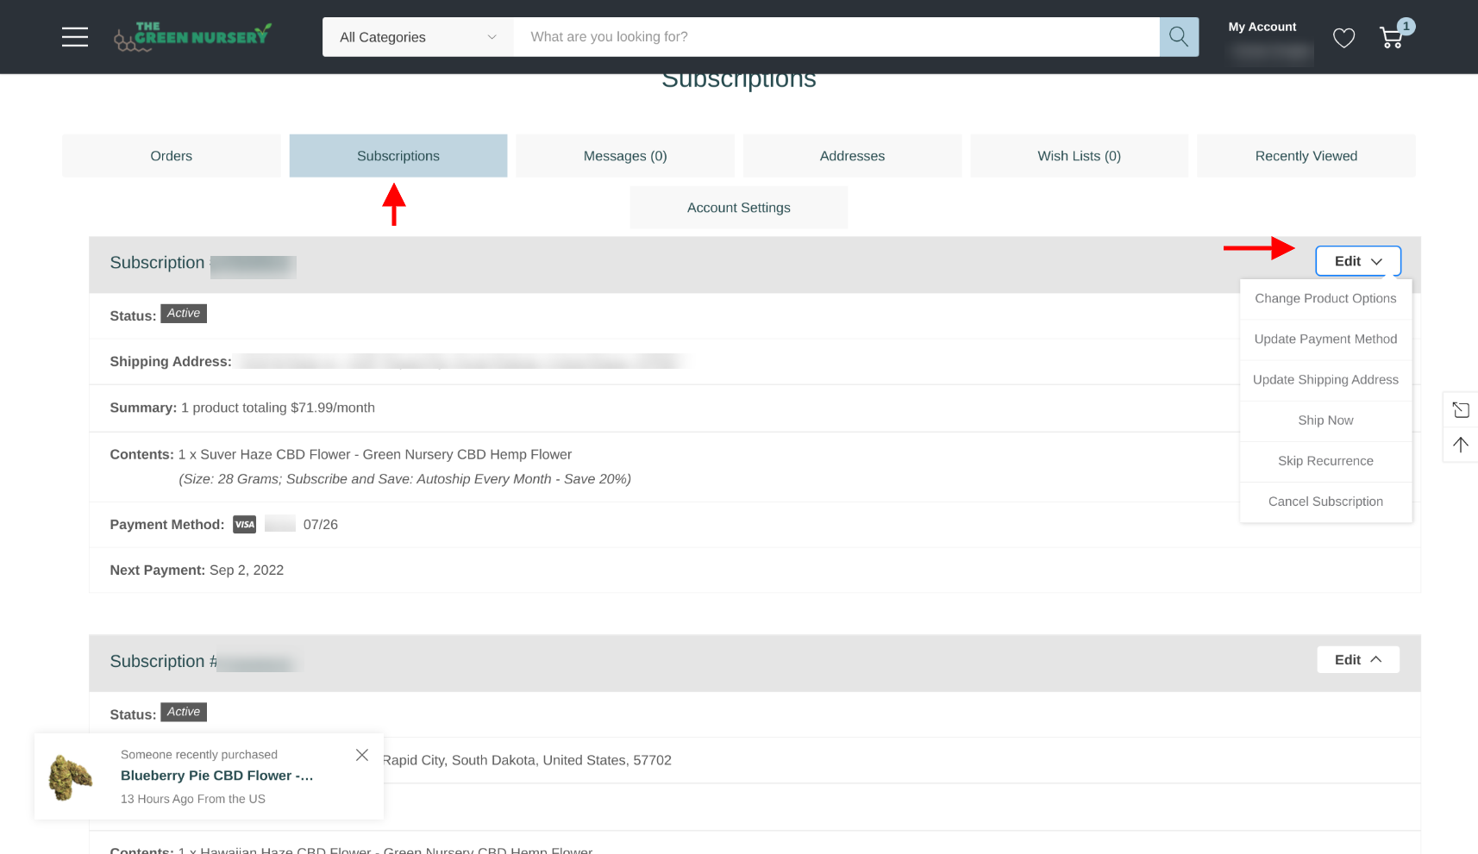This screenshot has width=1478, height=854.
Task: Open Blueberry Pie CBD Flower link
Action: [x=216, y=776]
